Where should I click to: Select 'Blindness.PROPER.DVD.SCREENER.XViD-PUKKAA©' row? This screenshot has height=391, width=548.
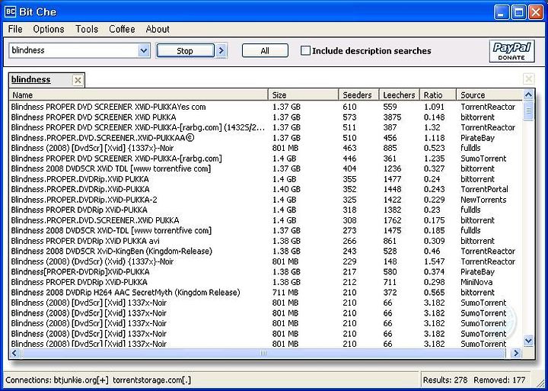[266, 138]
